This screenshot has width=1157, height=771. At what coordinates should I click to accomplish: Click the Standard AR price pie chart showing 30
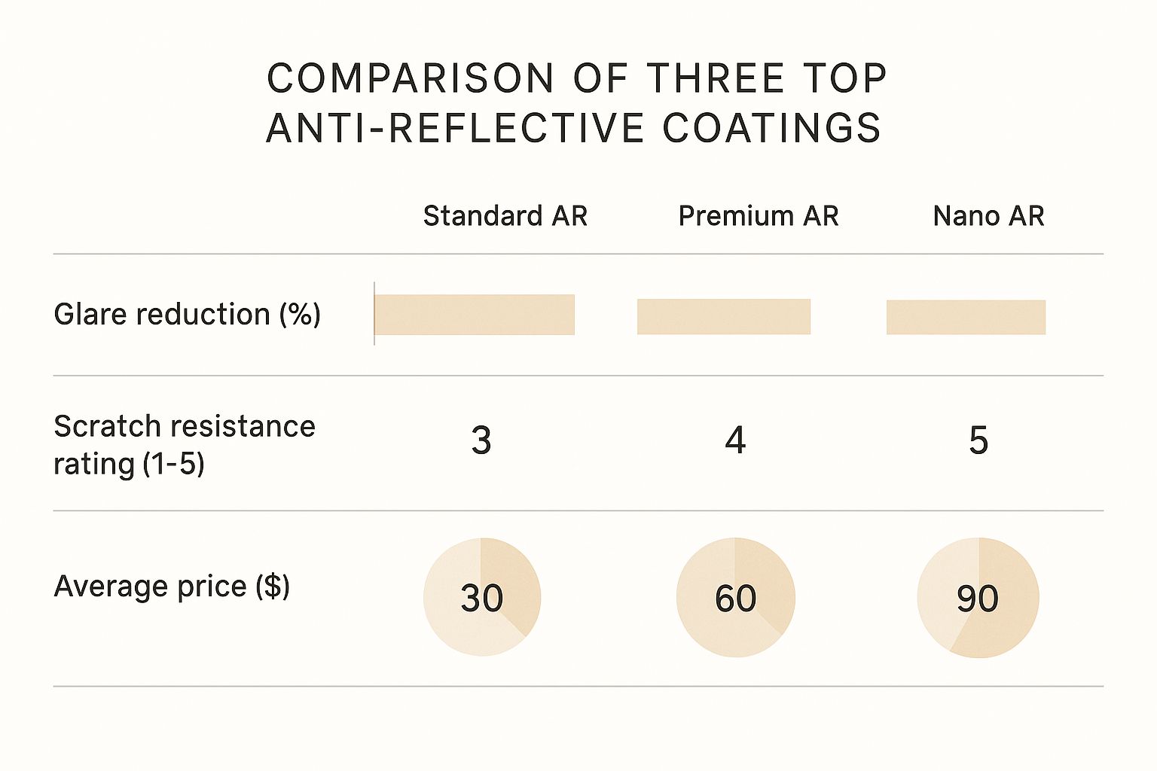(482, 597)
